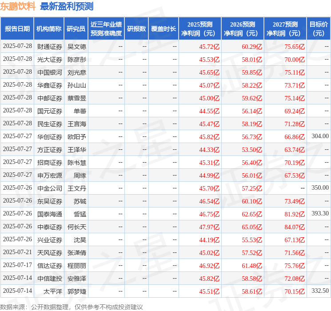Select analyst 欧阳予 in the table
This screenshot has width=331, height=311.
tap(76, 137)
